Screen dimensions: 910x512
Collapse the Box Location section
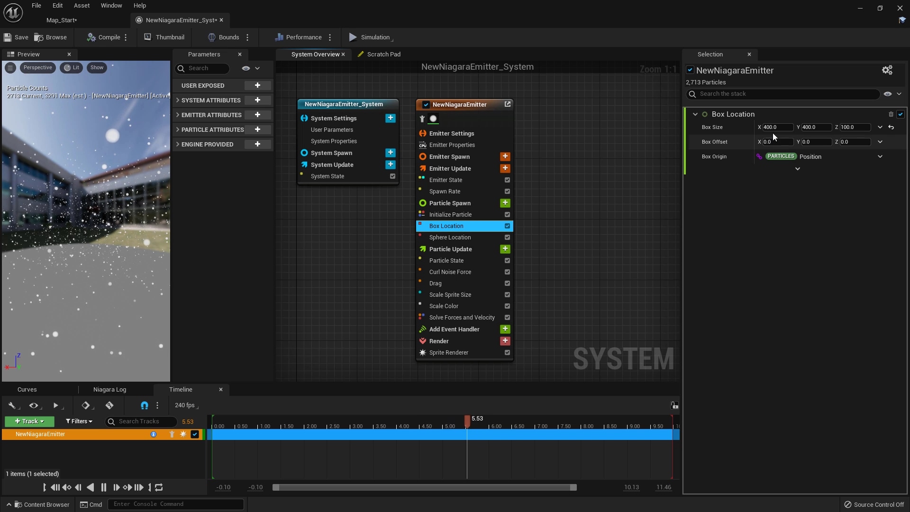point(695,114)
